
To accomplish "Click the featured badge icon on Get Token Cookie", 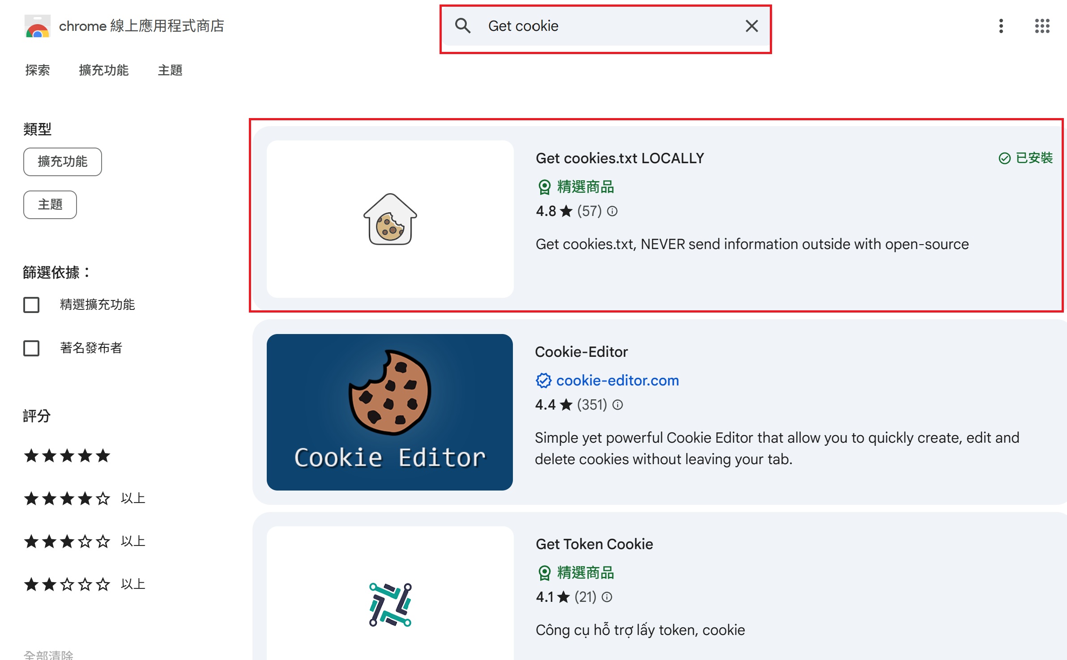I will (544, 573).
